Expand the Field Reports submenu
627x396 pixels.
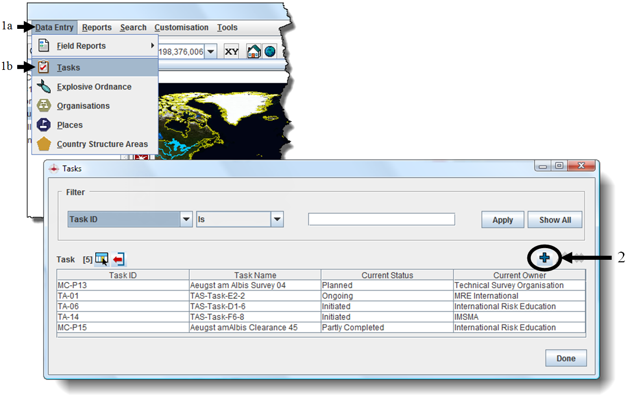point(81,46)
